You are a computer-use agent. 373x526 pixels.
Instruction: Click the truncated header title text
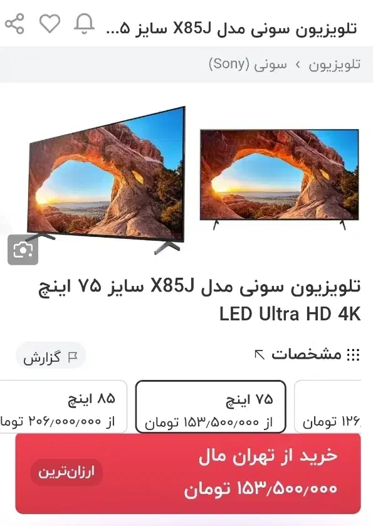(x=231, y=29)
